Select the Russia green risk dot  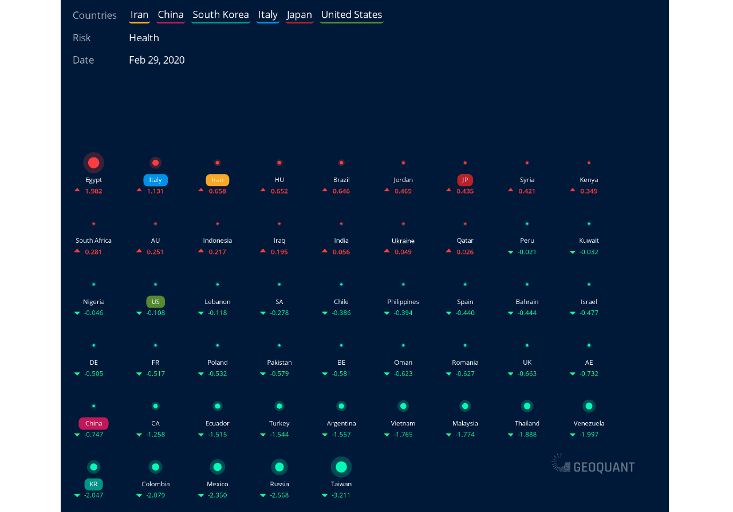[279, 467]
